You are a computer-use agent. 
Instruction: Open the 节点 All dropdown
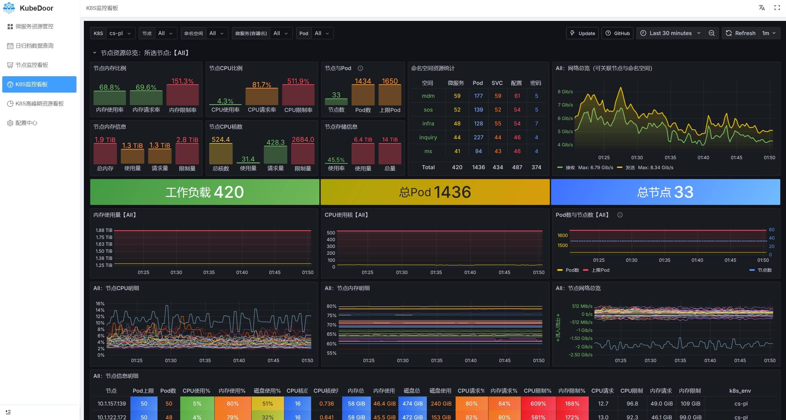click(x=166, y=33)
